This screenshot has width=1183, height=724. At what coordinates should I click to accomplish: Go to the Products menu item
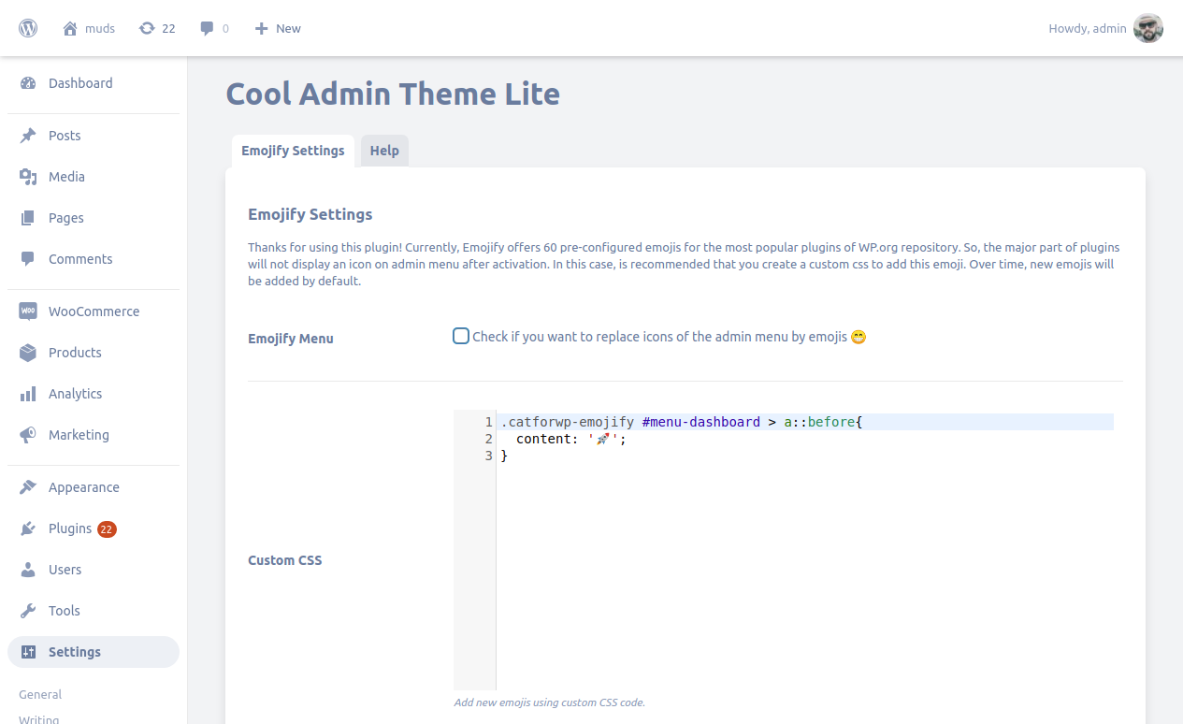[94, 353]
